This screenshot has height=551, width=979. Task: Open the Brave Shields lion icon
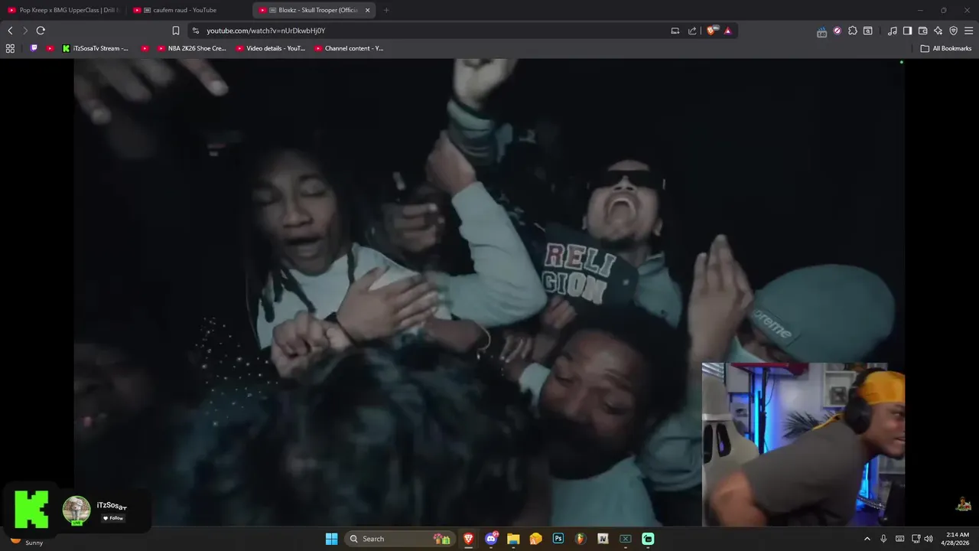(713, 31)
